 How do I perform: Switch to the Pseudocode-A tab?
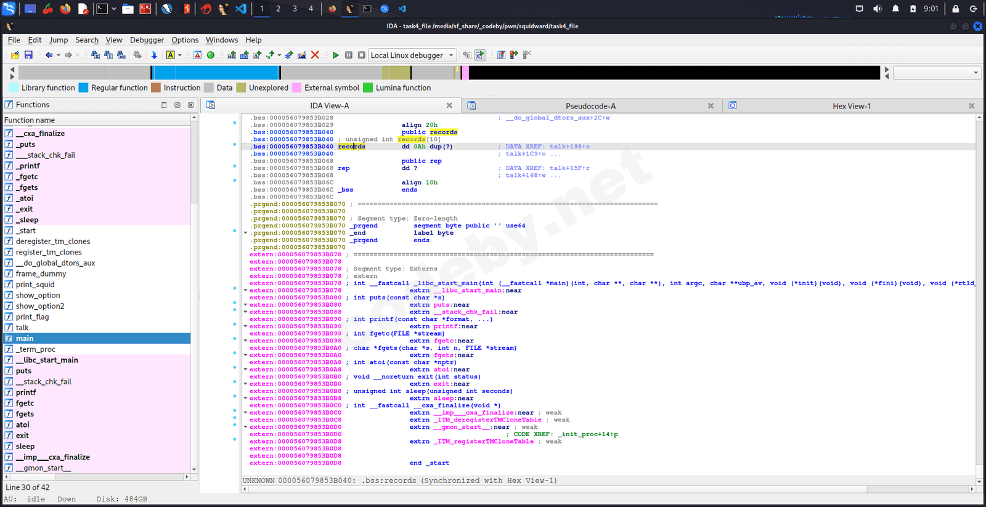(590, 106)
